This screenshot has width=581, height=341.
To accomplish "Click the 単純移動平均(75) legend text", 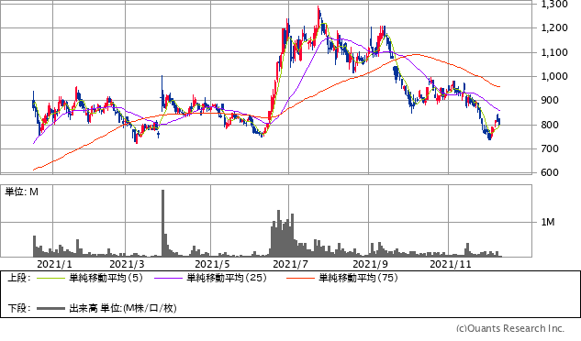I will click(x=358, y=278).
